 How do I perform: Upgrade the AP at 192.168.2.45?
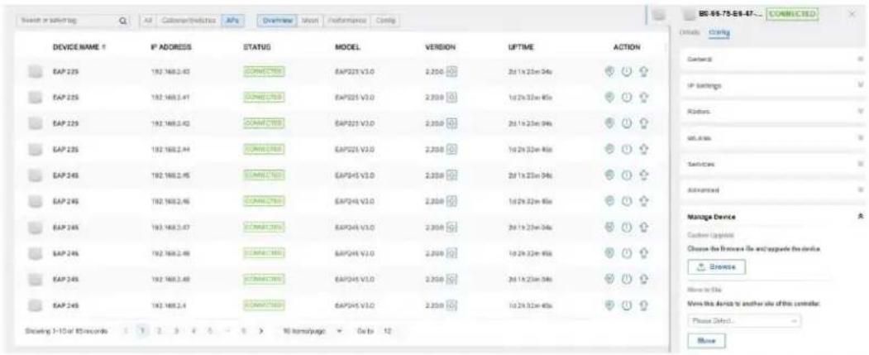pyautogui.click(x=644, y=174)
